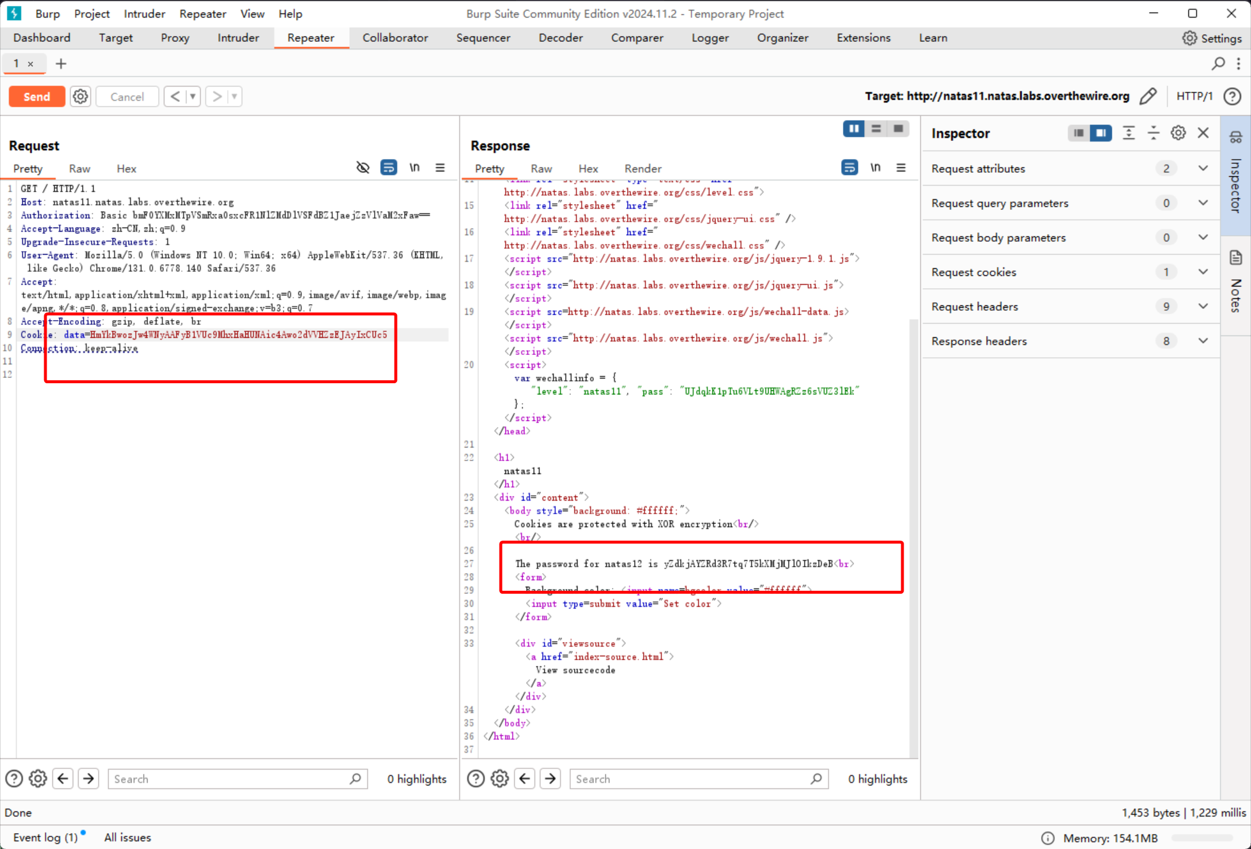The width and height of the screenshot is (1251, 849).
Task: Open the Project menu
Action: point(91,14)
